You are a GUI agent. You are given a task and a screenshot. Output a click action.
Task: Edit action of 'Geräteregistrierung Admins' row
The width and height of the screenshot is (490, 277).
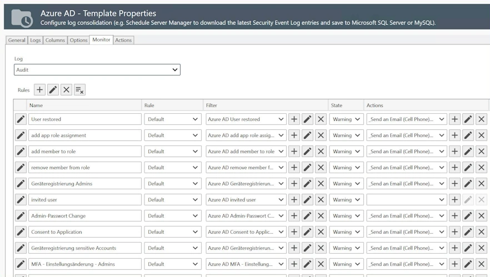(x=468, y=184)
